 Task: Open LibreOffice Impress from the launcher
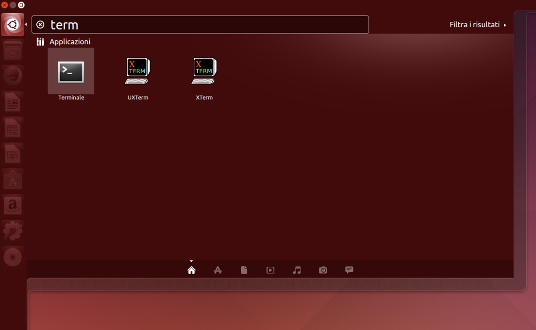click(x=13, y=154)
